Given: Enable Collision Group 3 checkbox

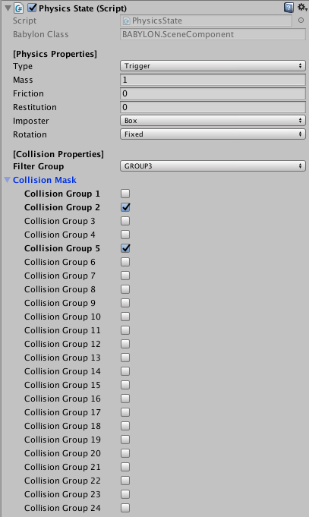Looking at the screenshot, I should pyautogui.click(x=125, y=221).
